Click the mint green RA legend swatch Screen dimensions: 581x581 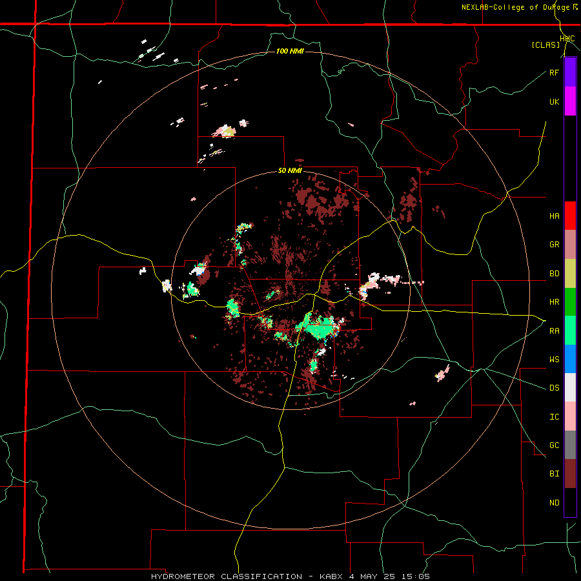tap(570, 331)
